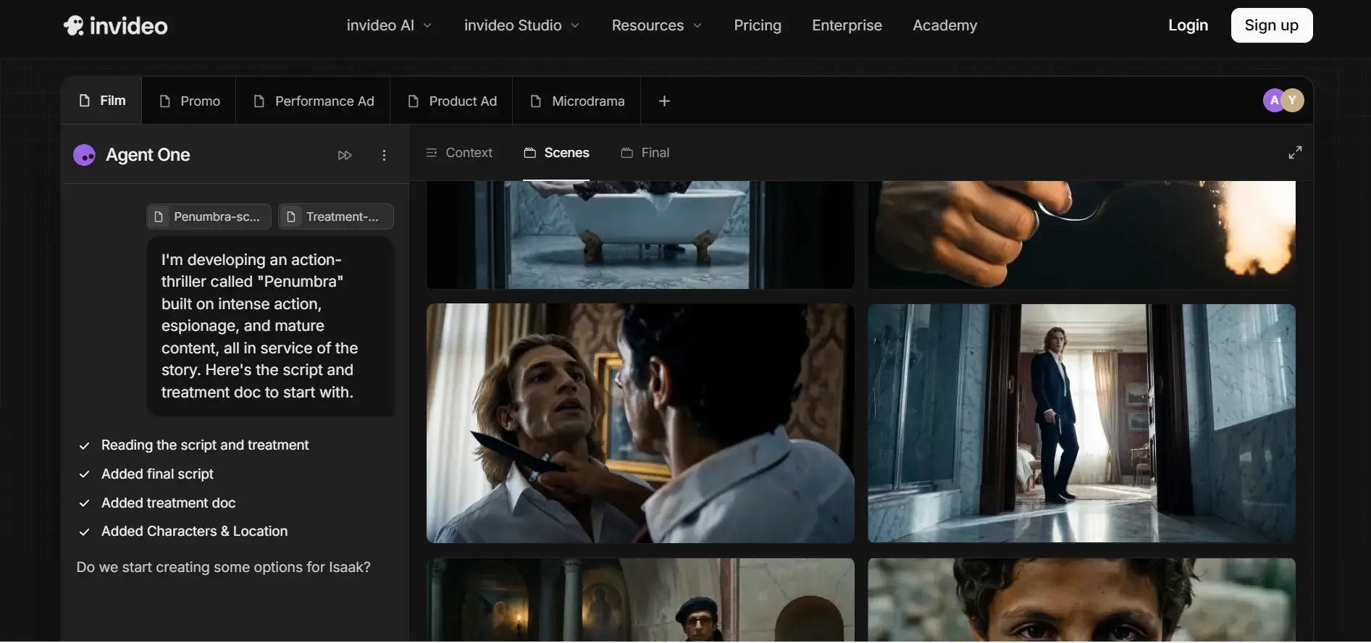Open the Promo tab
This screenshot has width=1371, height=643.
(x=189, y=101)
